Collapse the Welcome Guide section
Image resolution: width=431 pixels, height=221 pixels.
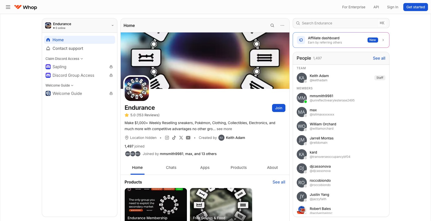coord(59,85)
